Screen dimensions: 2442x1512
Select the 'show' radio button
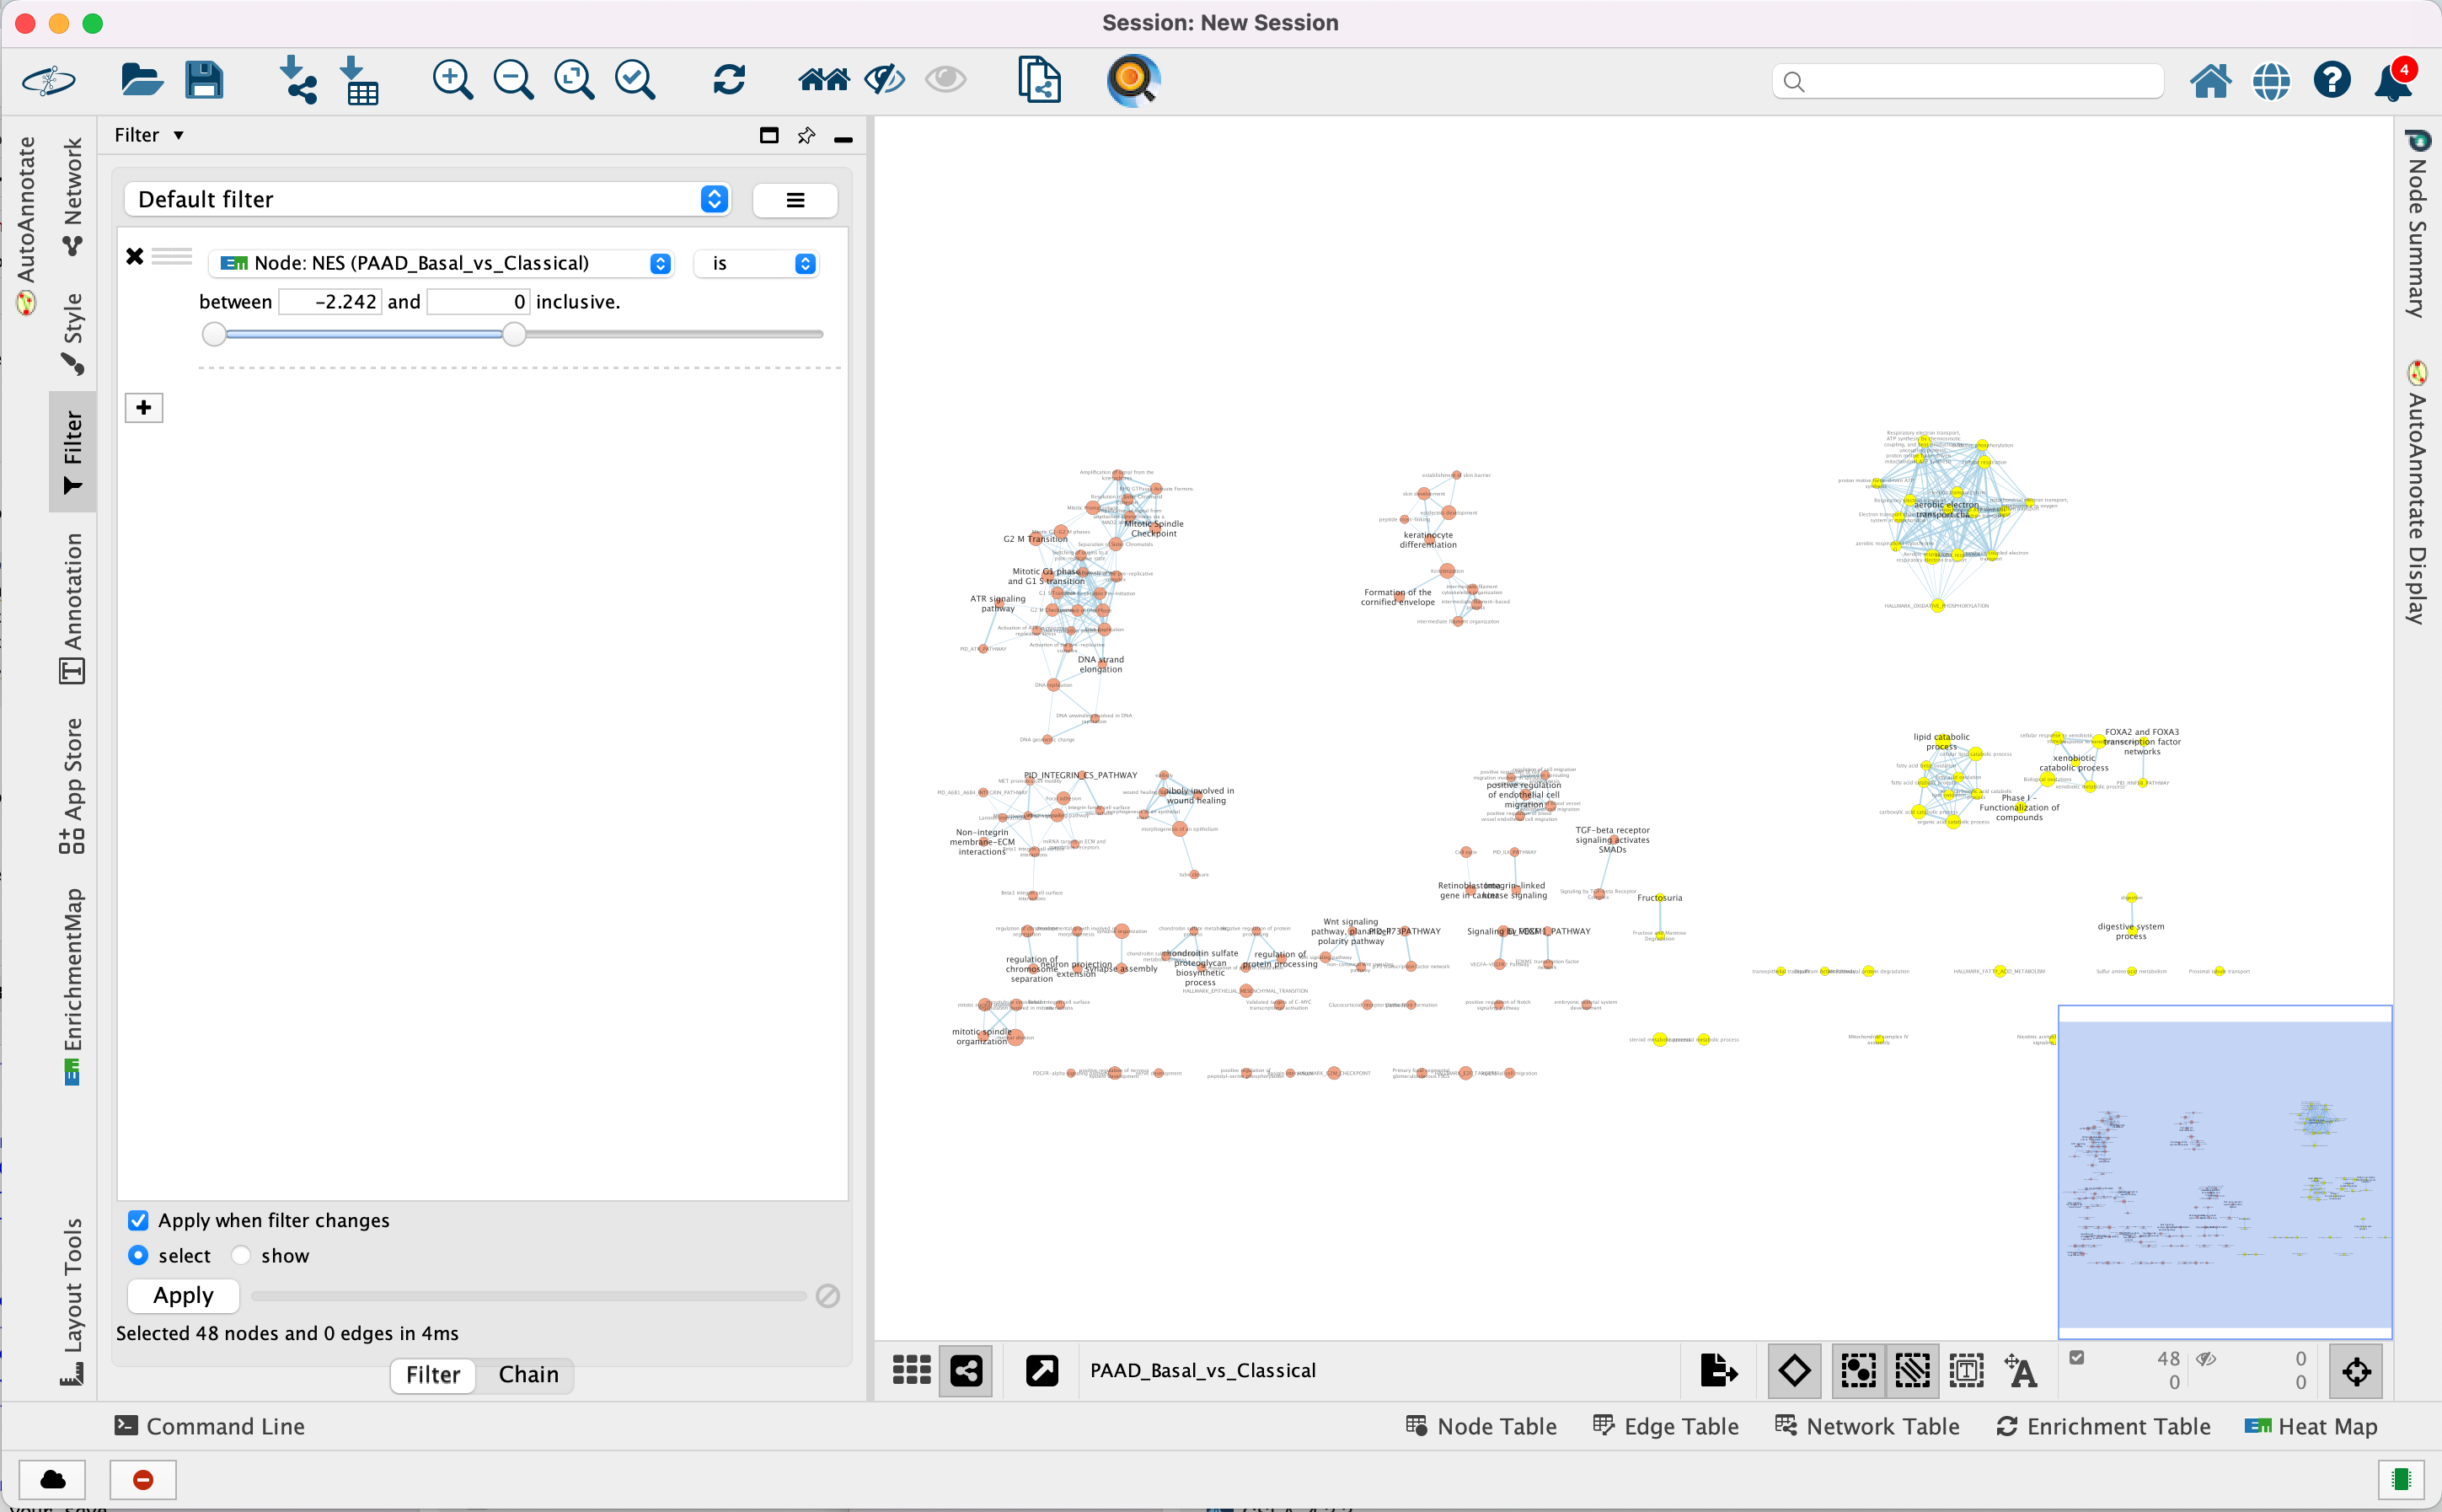[x=241, y=1255]
